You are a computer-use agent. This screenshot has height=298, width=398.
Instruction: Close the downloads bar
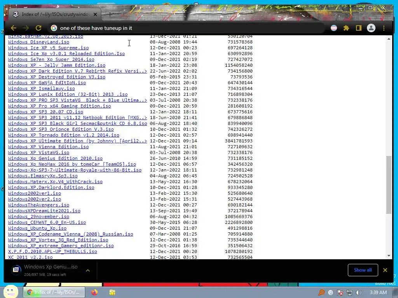pyautogui.click(x=385, y=270)
